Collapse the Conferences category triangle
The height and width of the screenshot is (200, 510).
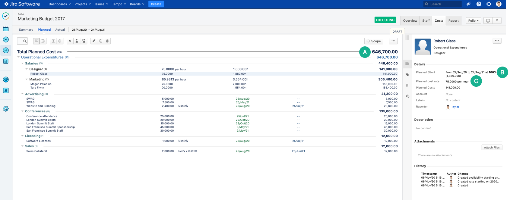pos(22,111)
